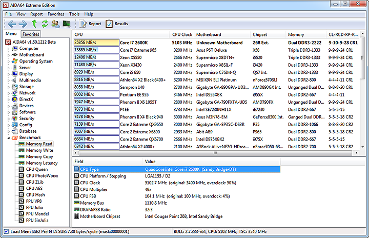Expand the Computer tree node

9,49
